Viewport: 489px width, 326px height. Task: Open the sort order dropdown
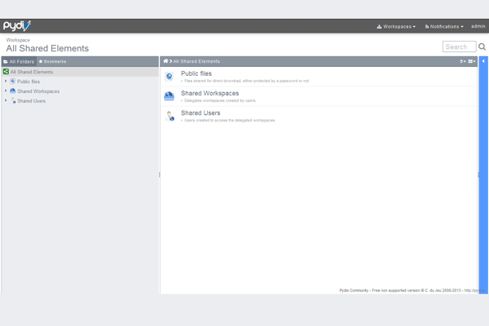462,61
